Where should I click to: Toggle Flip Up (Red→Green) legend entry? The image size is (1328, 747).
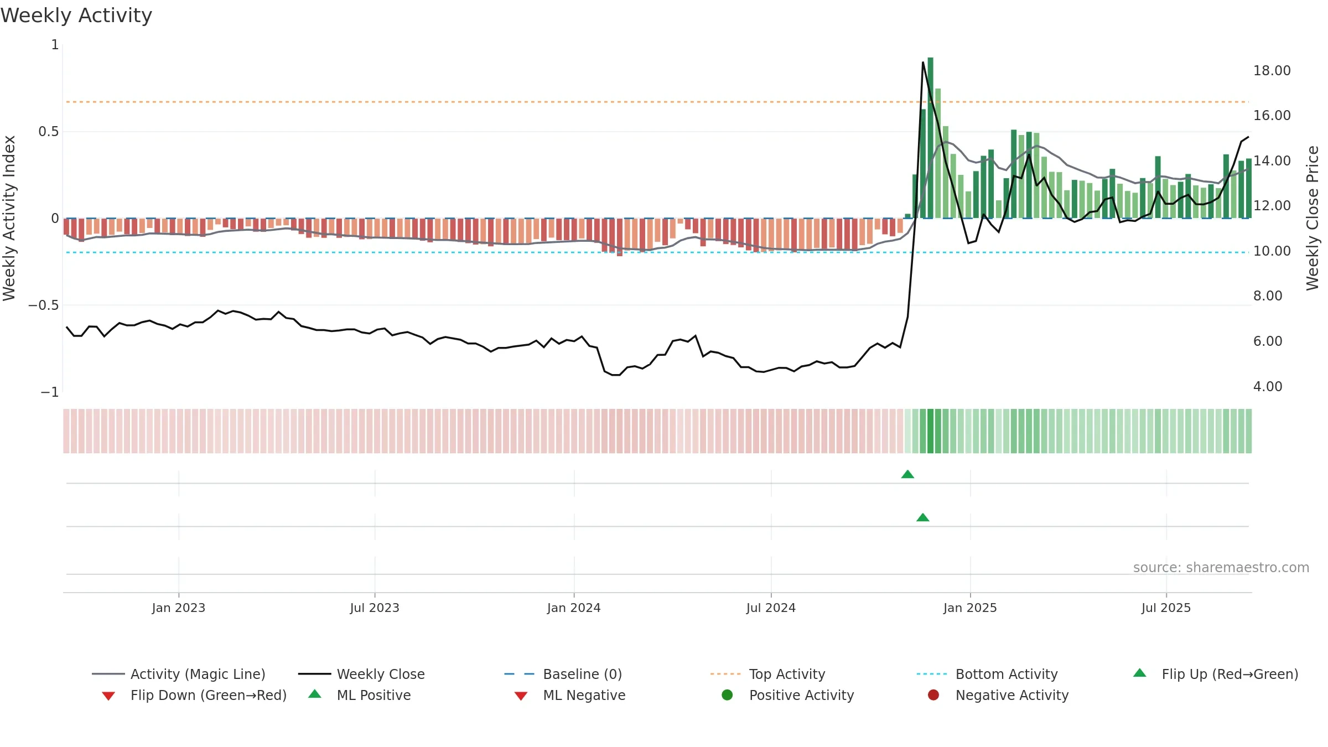1215,674
